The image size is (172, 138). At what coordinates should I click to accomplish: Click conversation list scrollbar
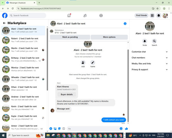pos(47,59)
